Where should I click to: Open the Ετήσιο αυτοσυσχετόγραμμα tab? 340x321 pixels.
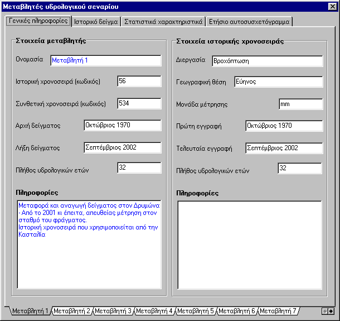[x=249, y=22]
